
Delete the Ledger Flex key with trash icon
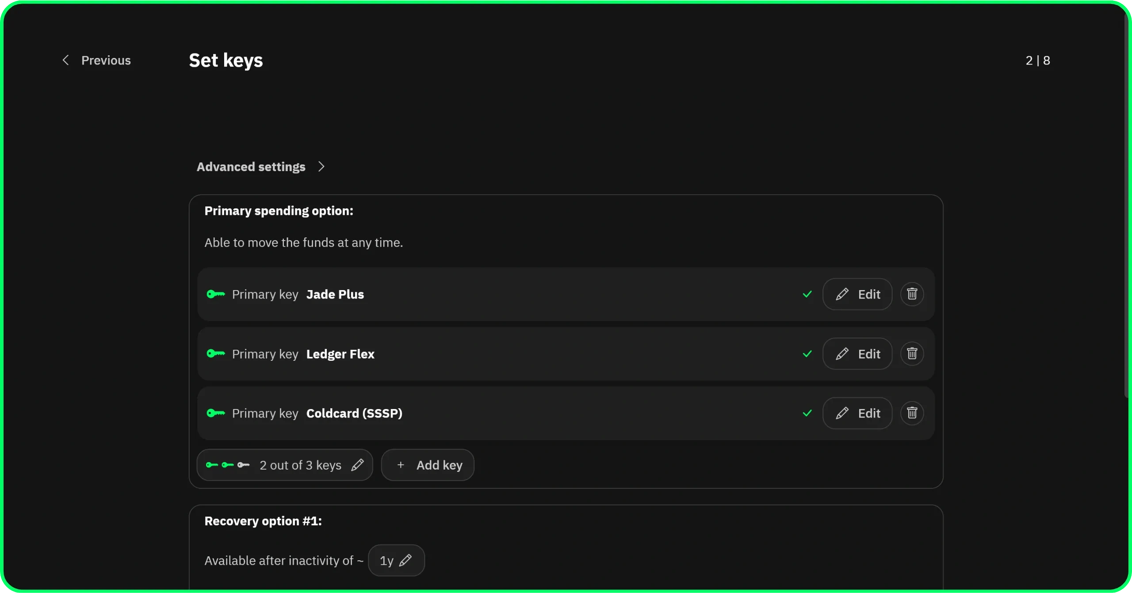pyautogui.click(x=912, y=354)
